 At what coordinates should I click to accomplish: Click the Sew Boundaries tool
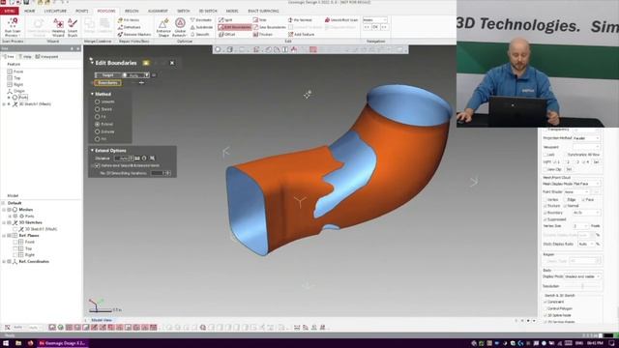(269, 27)
